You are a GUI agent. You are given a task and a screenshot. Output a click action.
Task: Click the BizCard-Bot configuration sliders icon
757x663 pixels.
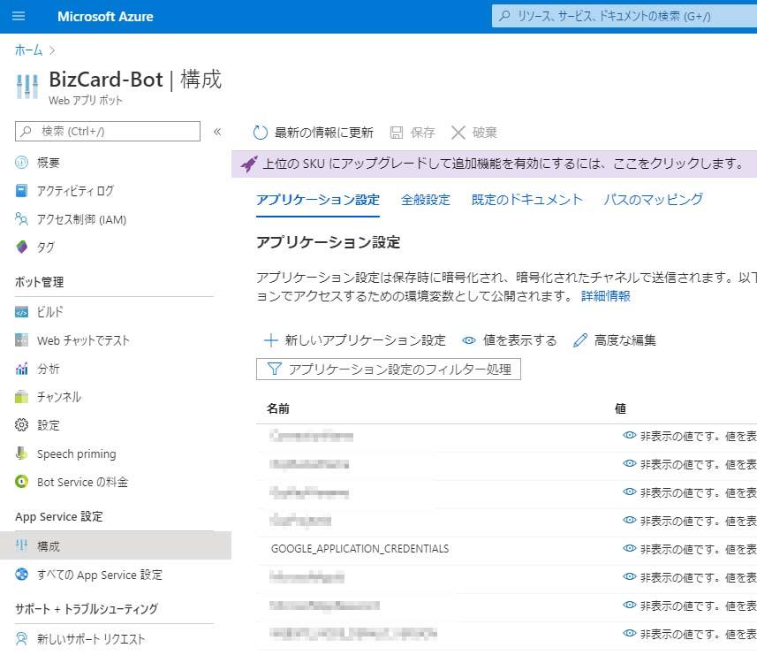pyautogui.click(x=27, y=87)
